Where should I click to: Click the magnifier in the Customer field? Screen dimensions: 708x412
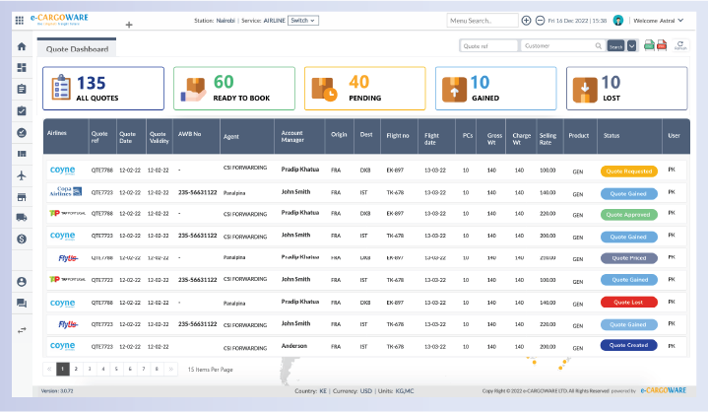[x=599, y=45]
